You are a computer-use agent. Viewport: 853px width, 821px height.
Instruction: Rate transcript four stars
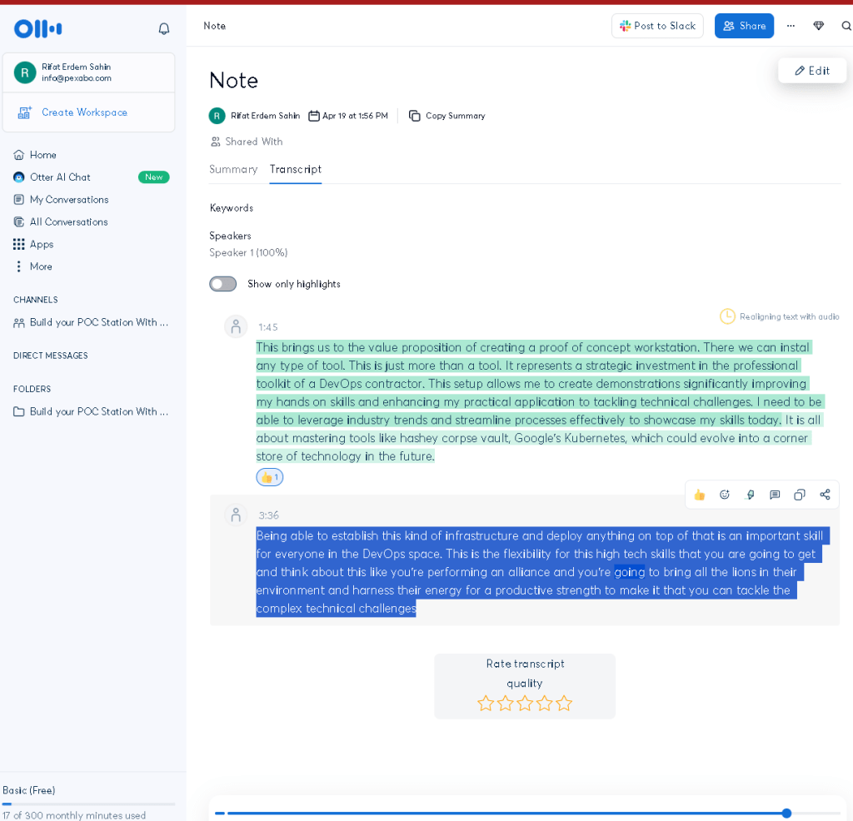(544, 704)
